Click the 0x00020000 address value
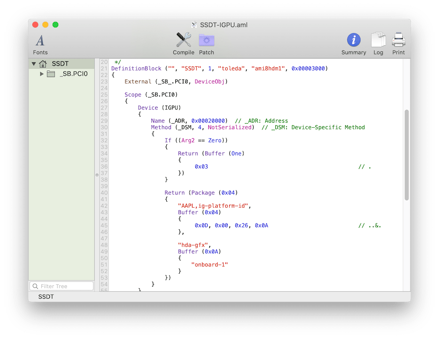 (x=208, y=121)
